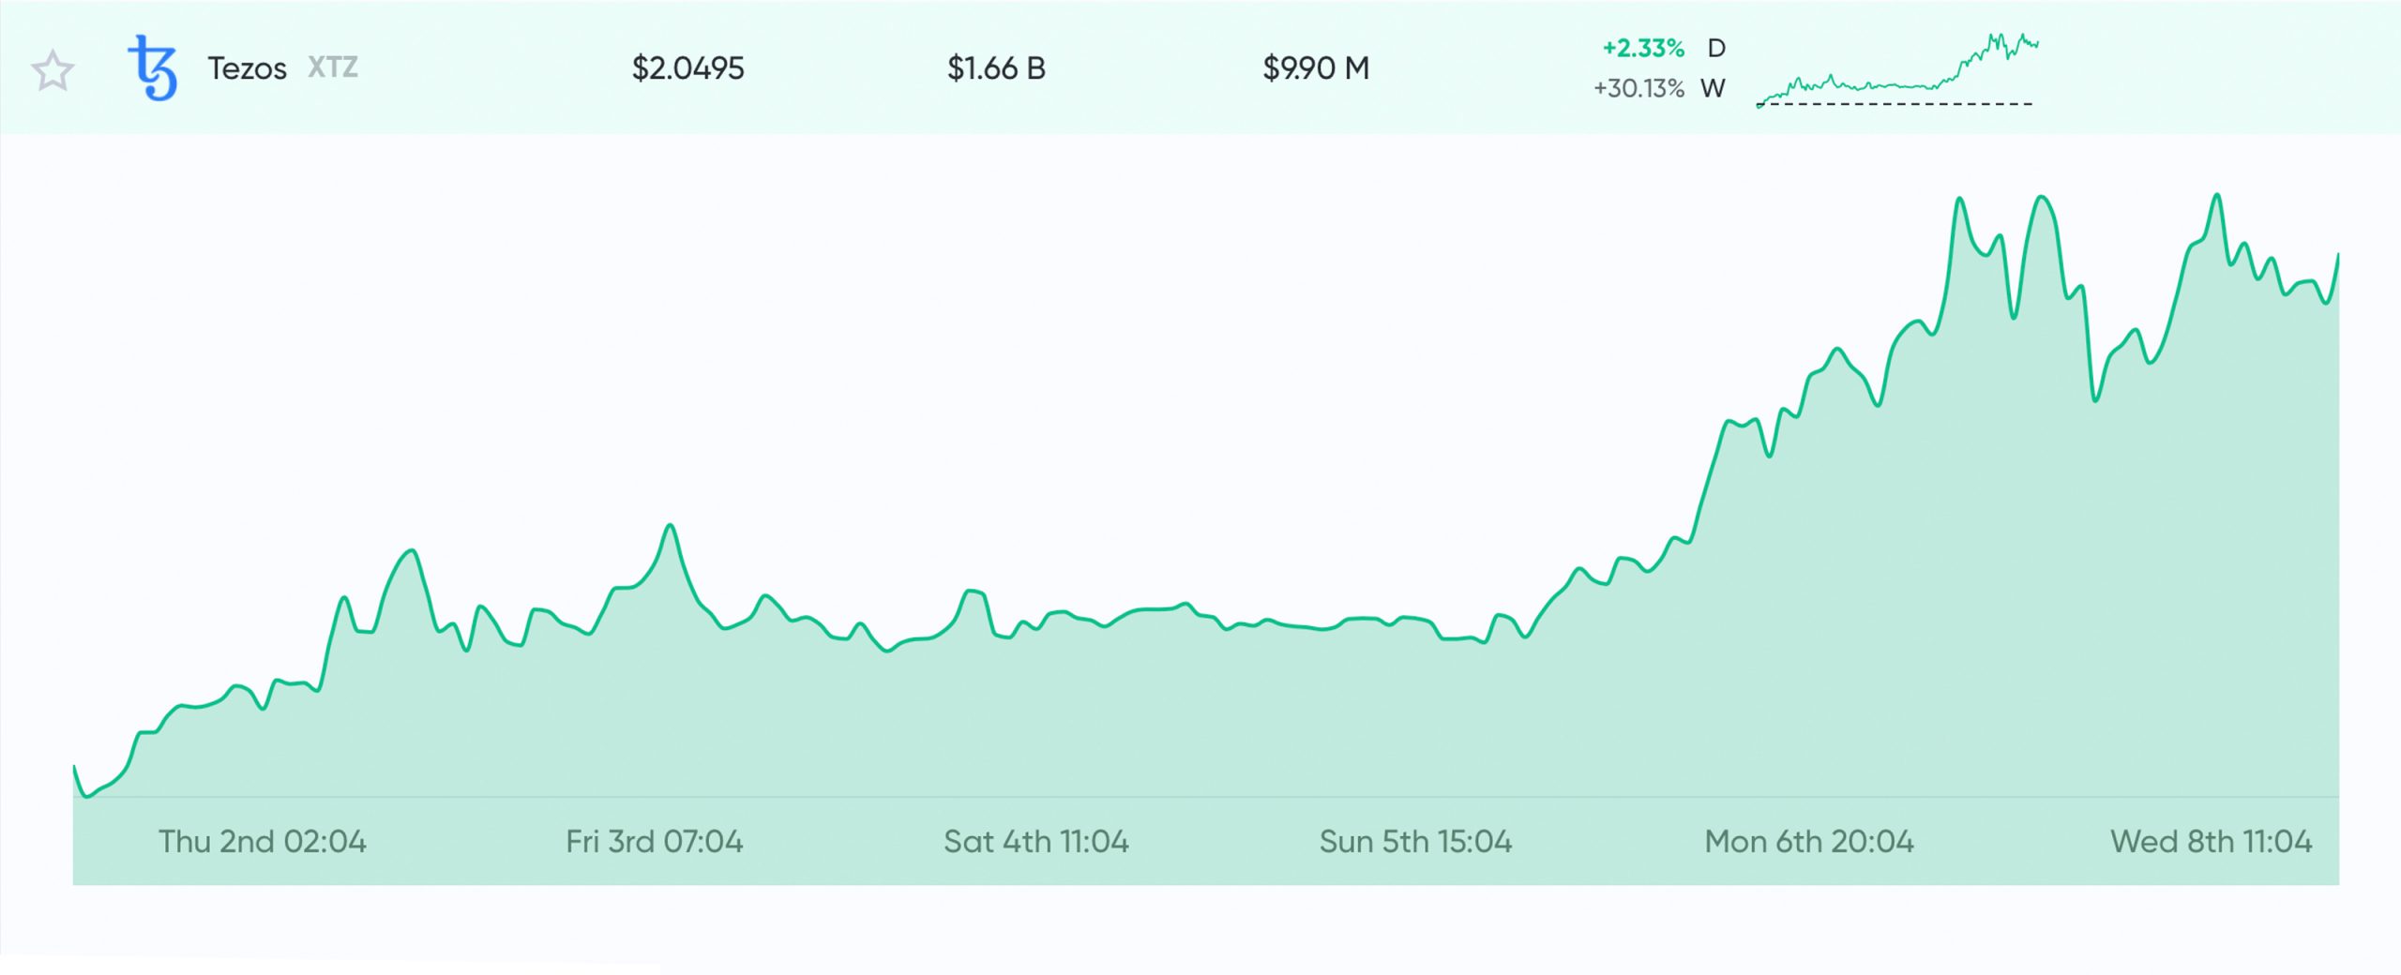The width and height of the screenshot is (2401, 975).
Task: Click the blue Tezos logo icon
Action: coord(152,67)
